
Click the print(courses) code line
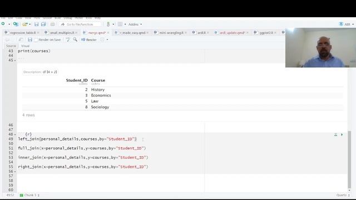coord(34,51)
